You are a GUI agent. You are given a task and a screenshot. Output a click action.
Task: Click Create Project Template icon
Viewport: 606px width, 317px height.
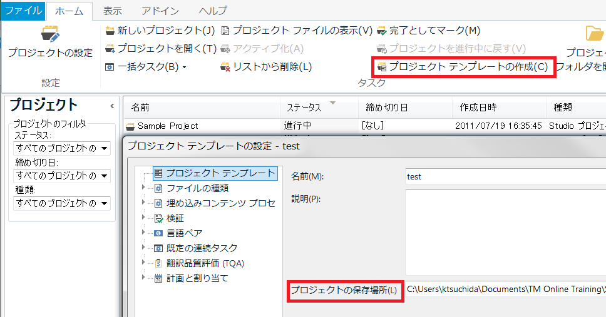(x=382, y=67)
